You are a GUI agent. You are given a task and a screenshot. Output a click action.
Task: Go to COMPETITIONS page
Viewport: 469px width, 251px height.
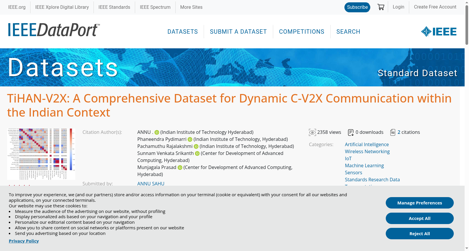(x=302, y=32)
